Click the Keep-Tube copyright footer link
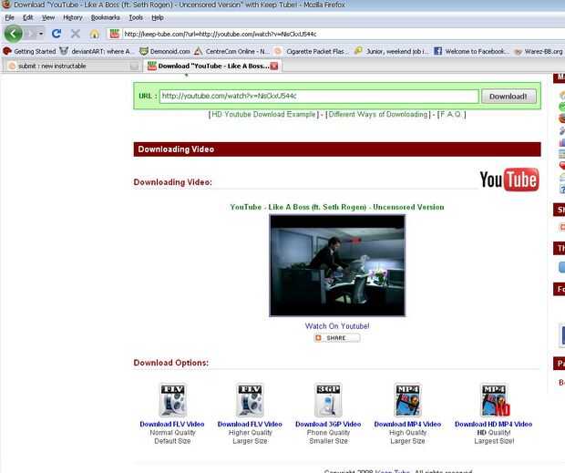This screenshot has width=565, height=473. coord(393,471)
